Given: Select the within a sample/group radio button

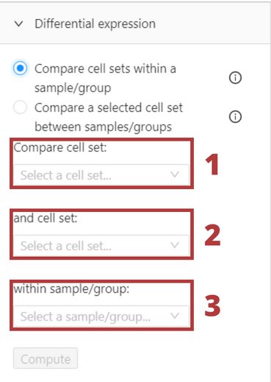Looking at the screenshot, I should tap(20, 68).
